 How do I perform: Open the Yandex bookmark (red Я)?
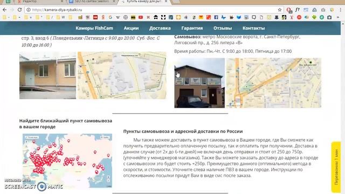click(103, 17)
